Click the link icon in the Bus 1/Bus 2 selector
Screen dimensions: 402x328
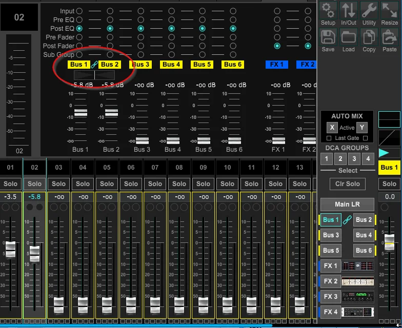click(347, 220)
